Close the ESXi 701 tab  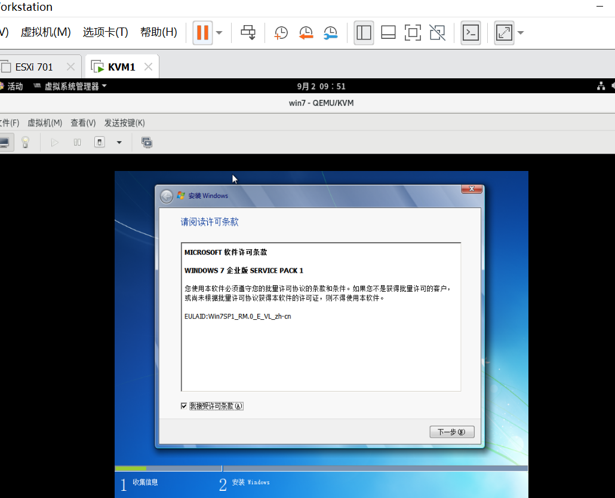point(70,67)
